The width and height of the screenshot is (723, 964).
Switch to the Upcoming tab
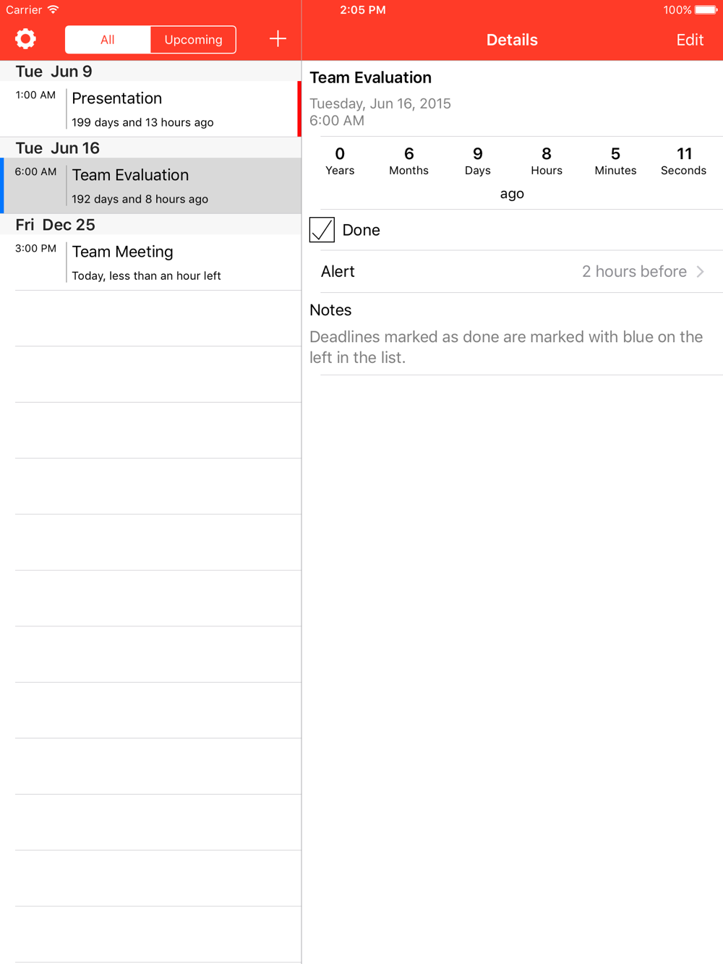coord(193,40)
